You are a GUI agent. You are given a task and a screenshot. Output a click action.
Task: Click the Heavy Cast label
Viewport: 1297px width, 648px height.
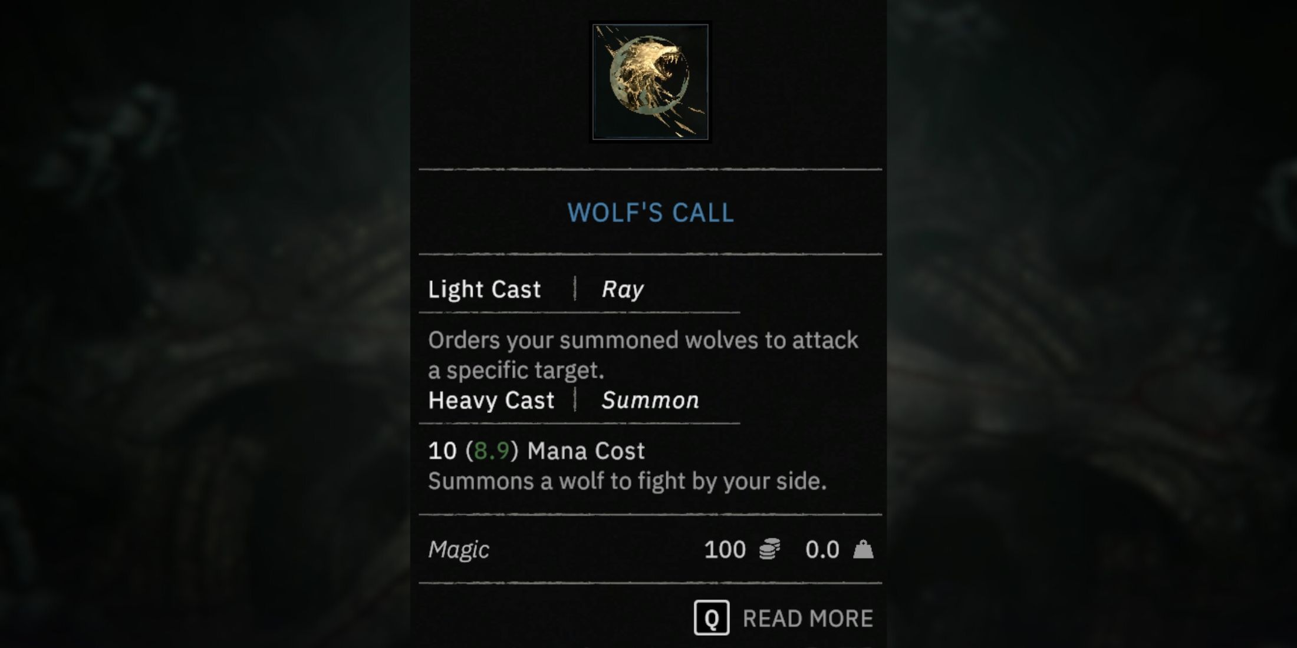coord(491,401)
